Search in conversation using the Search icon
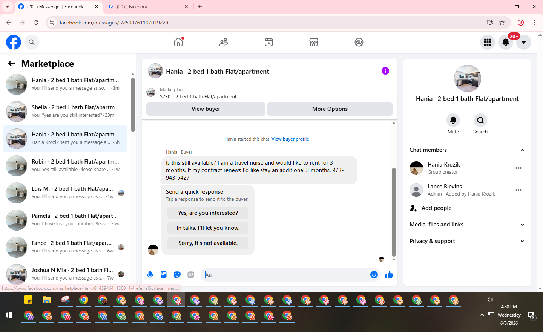543x332 pixels. pyautogui.click(x=480, y=120)
